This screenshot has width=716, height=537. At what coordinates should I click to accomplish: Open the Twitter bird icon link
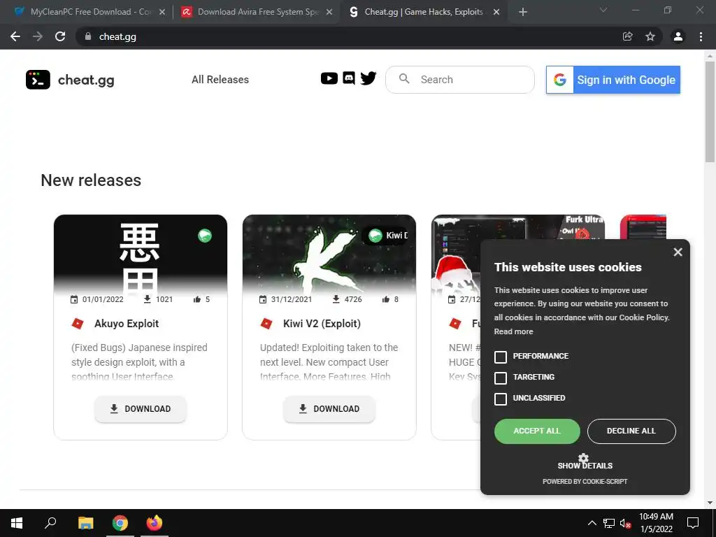pos(368,78)
